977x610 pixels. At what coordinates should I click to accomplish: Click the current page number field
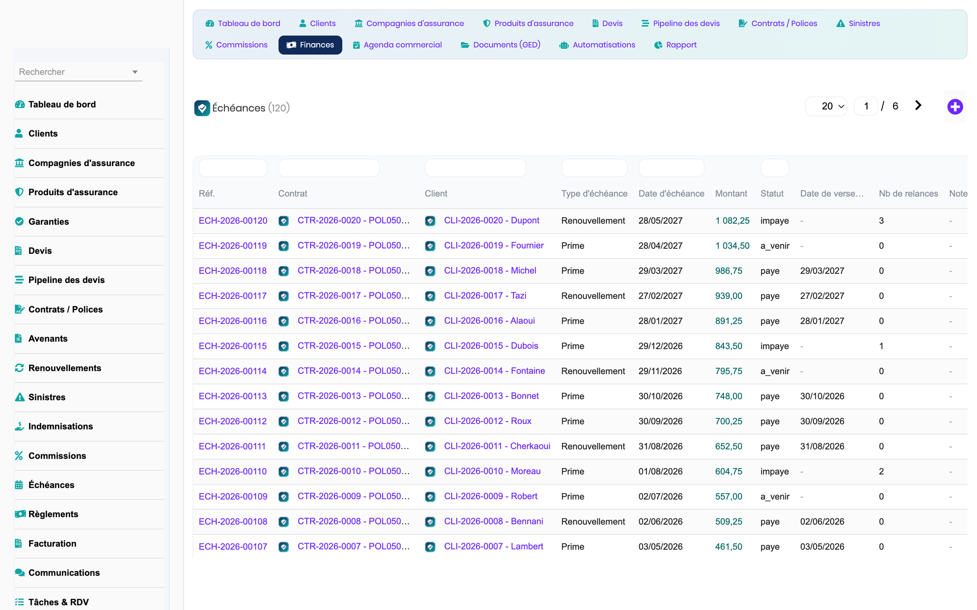pos(866,106)
